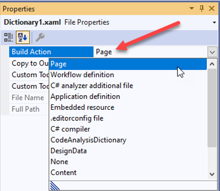Click the dropdown list scrollbar thumb
Viewport: 220px width, 191px height.
212,108
